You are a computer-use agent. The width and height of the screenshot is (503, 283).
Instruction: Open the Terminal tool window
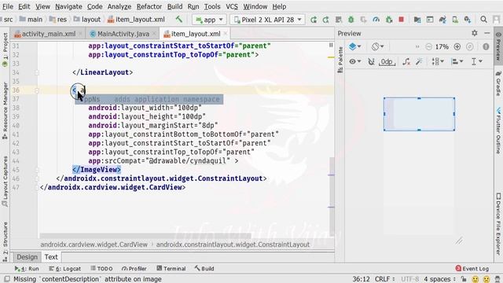171,269
